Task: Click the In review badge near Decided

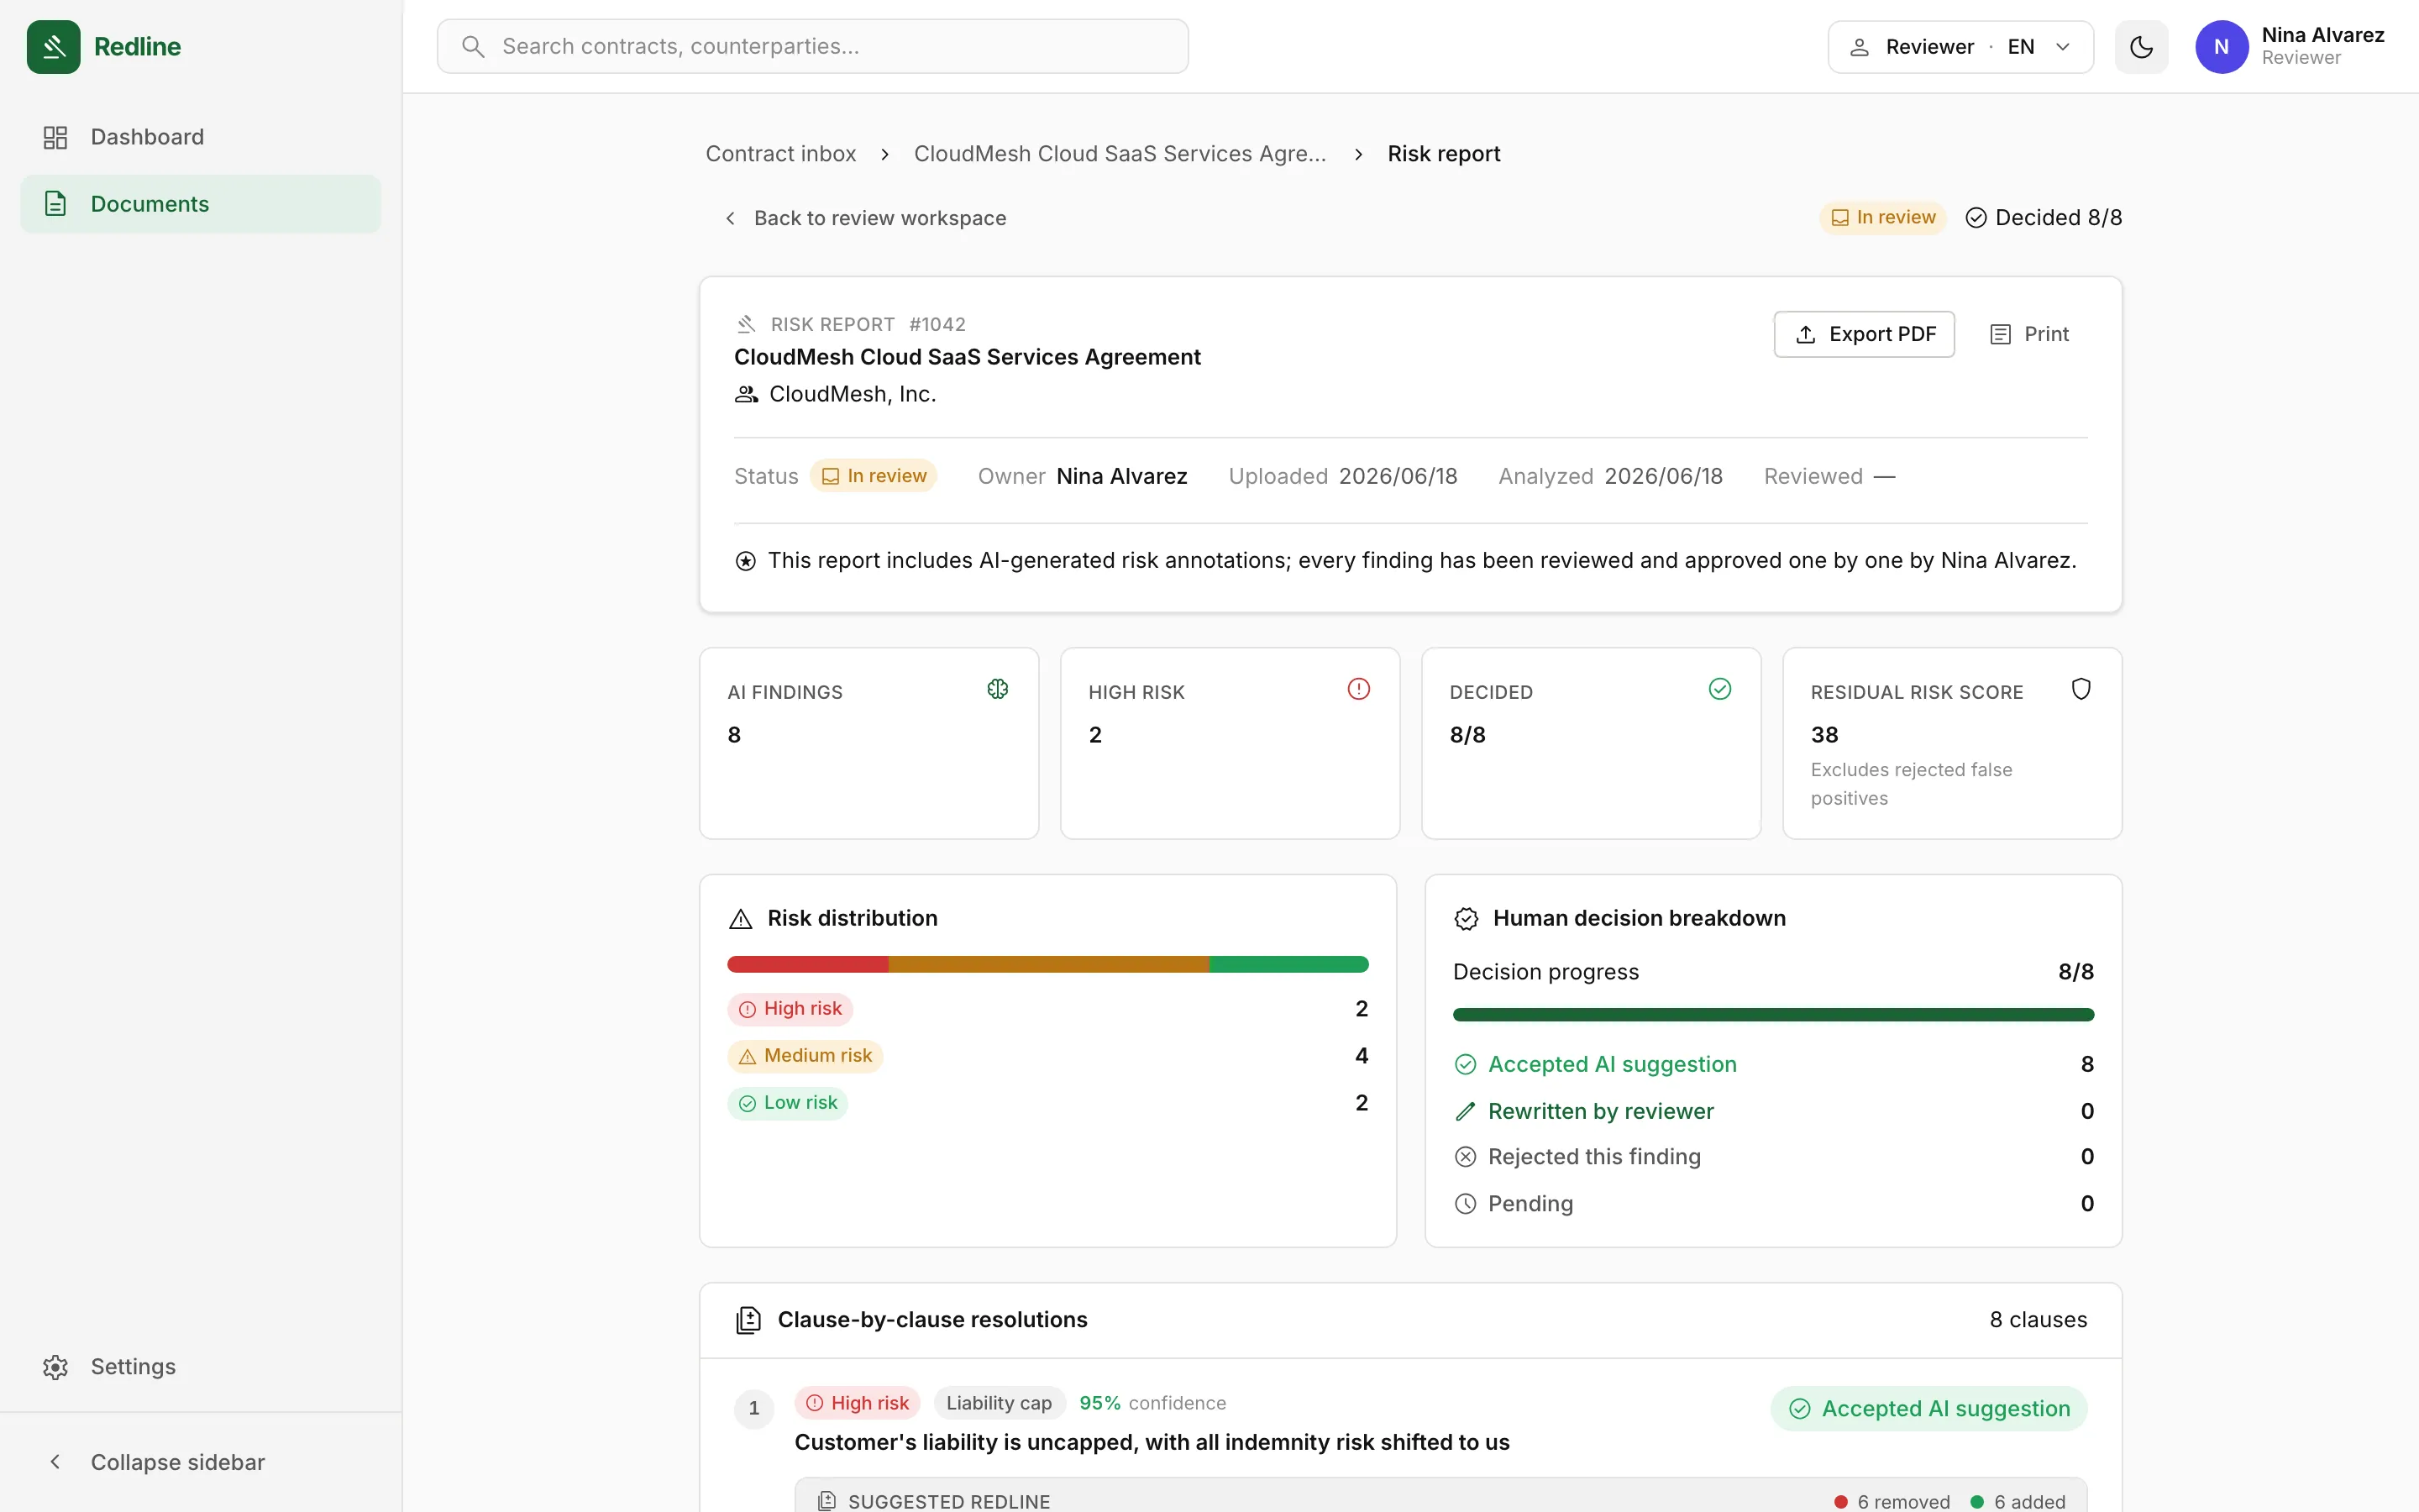Action: click(1883, 218)
